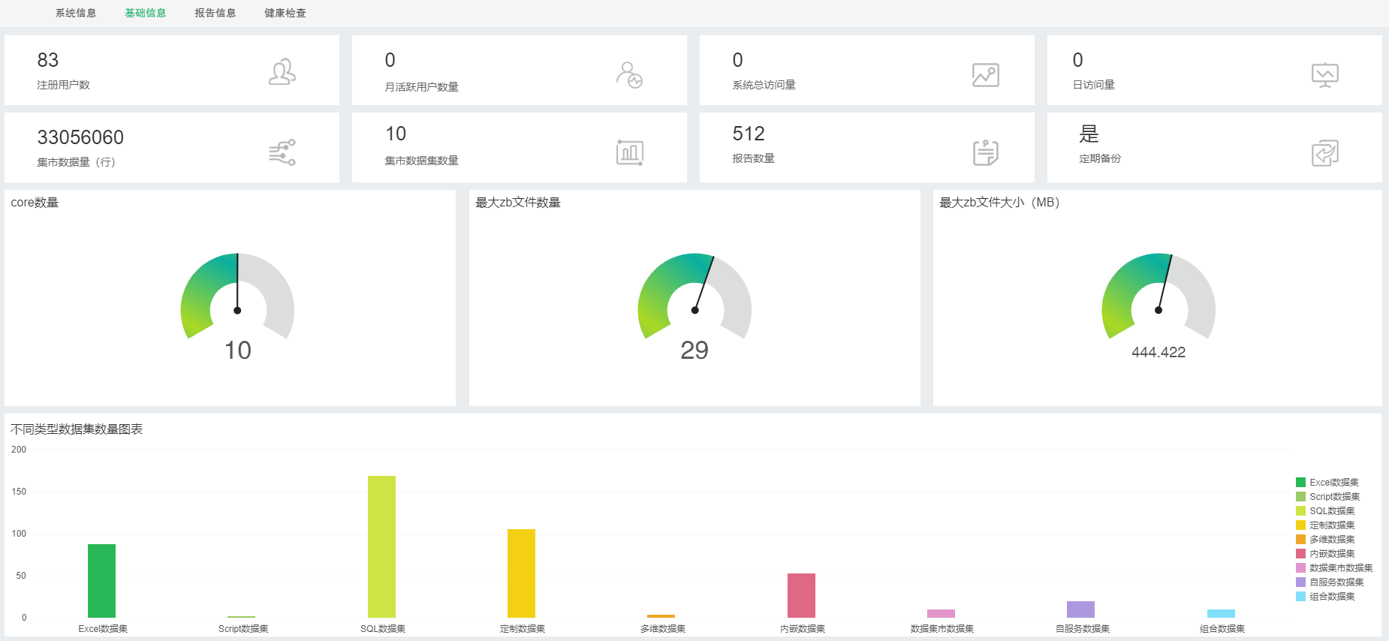Click the pink-red 内嵌数据集 bar

click(x=801, y=595)
